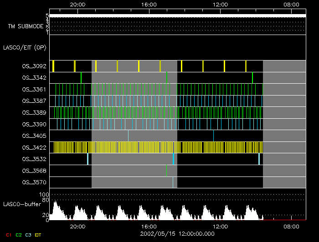Click the C3 legend entry
This screenshot has height=242, width=319.
(x=29, y=235)
